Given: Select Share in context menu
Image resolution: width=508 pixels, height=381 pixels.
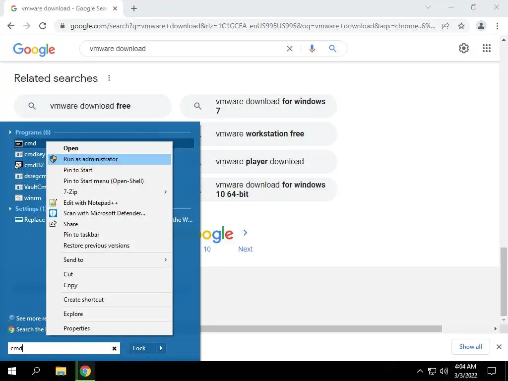Looking at the screenshot, I should [x=110, y=224].
